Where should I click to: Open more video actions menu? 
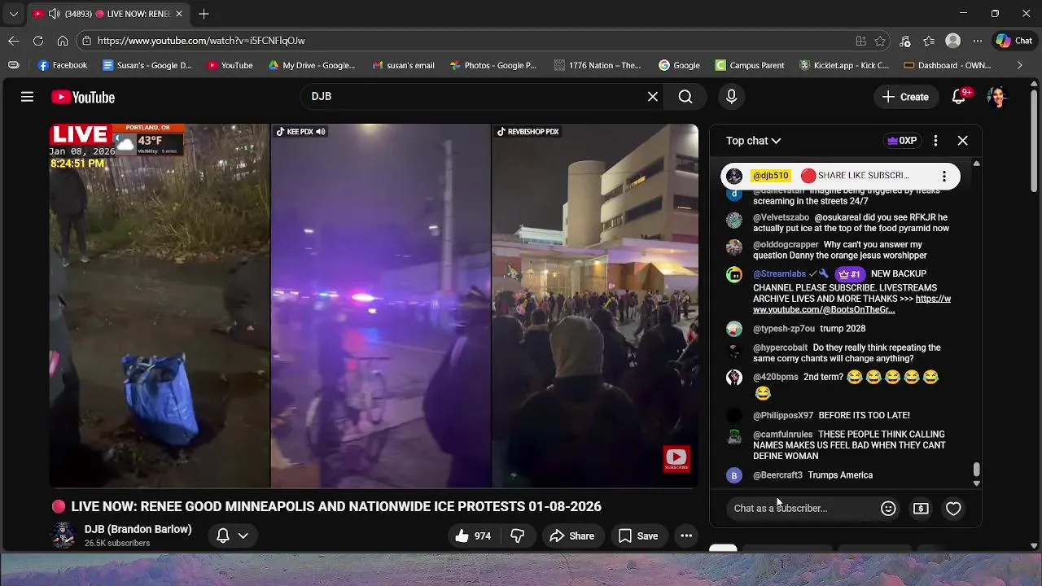click(x=686, y=536)
